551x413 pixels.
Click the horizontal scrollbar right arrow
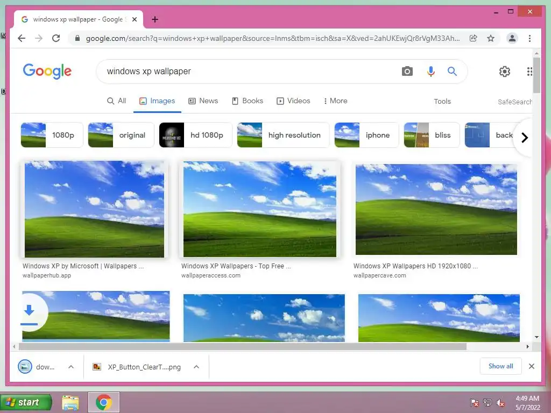point(527,347)
